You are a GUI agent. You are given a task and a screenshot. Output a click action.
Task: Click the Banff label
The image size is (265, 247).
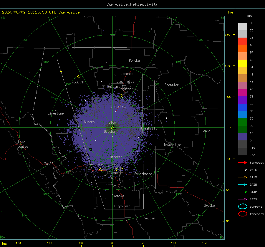click(49, 164)
